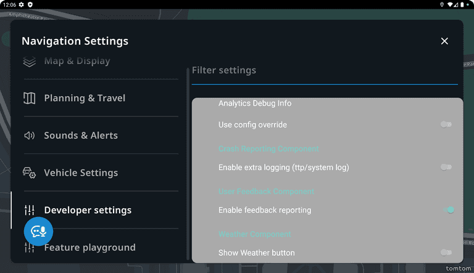Screen dimensions: 474x273
Task: Click the Developer settings sliders icon
Action: (x=29, y=210)
